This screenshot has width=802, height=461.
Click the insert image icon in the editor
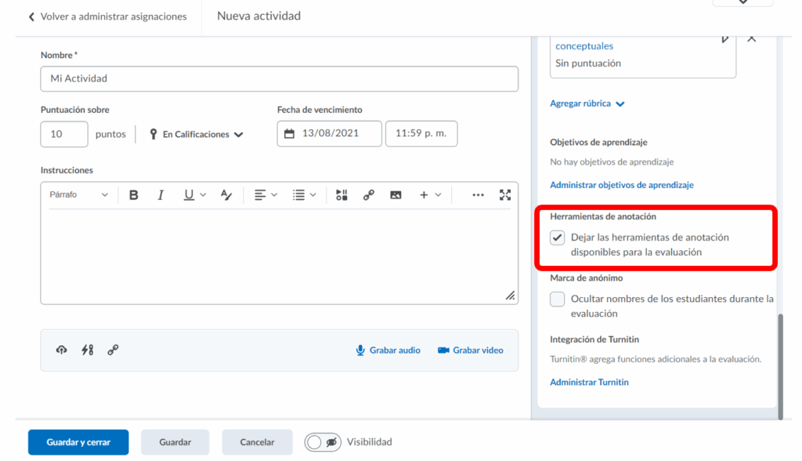[396, 195]
